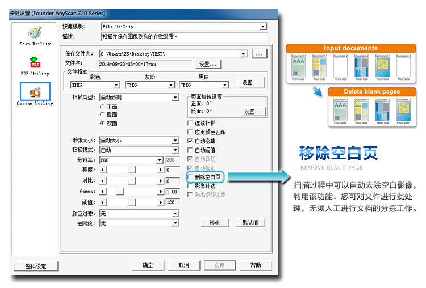426x288 pixels.
Task: Click the 确定 button
Action: pyautogui.click(x=148, y=265)
